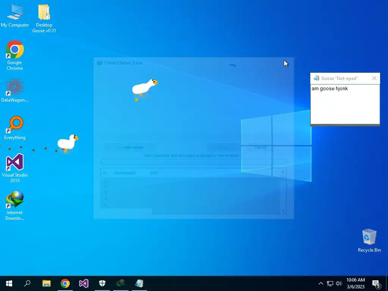Click Cancel in the CheatsCheker_2.exe window
This screenshot has width=388, height=291.
pos(260,147)
